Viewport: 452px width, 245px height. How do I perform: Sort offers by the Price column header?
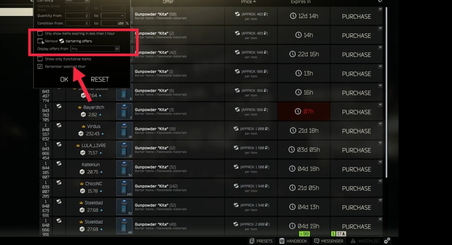tap(248, 2)
